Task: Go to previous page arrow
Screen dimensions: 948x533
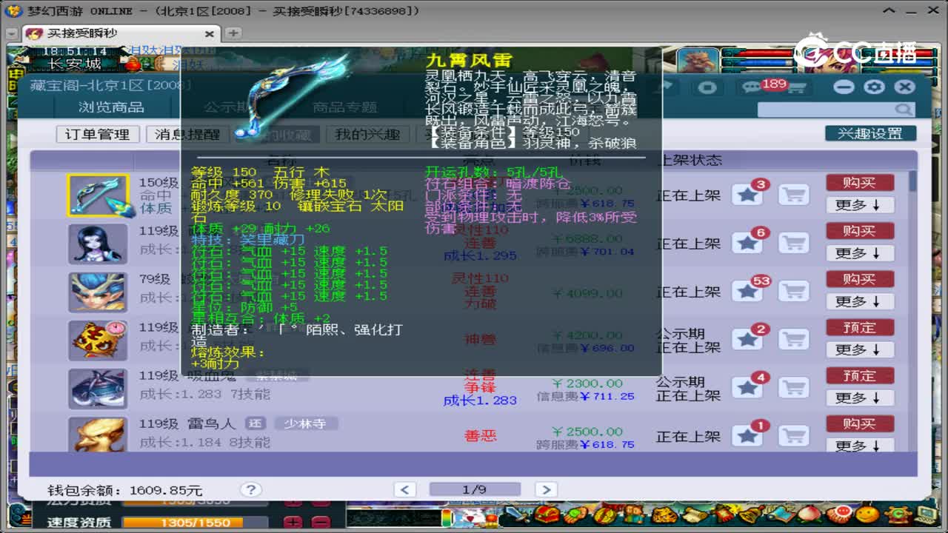Action: [x=405, y=489]
